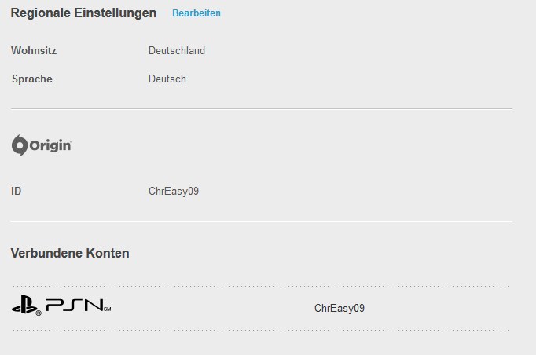The height and width of the screenshot is (355, 536).
Task: Click the dotted line above the PSN row
Action: 262,287
